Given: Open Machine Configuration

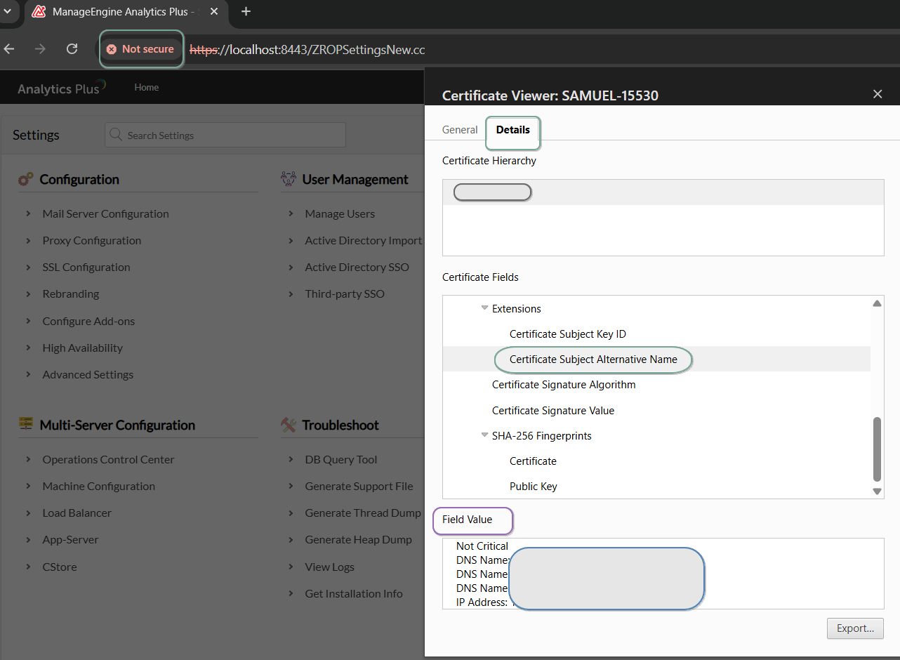Looking at the screenshot, I should pyautogui.click(x=99, y=487).
